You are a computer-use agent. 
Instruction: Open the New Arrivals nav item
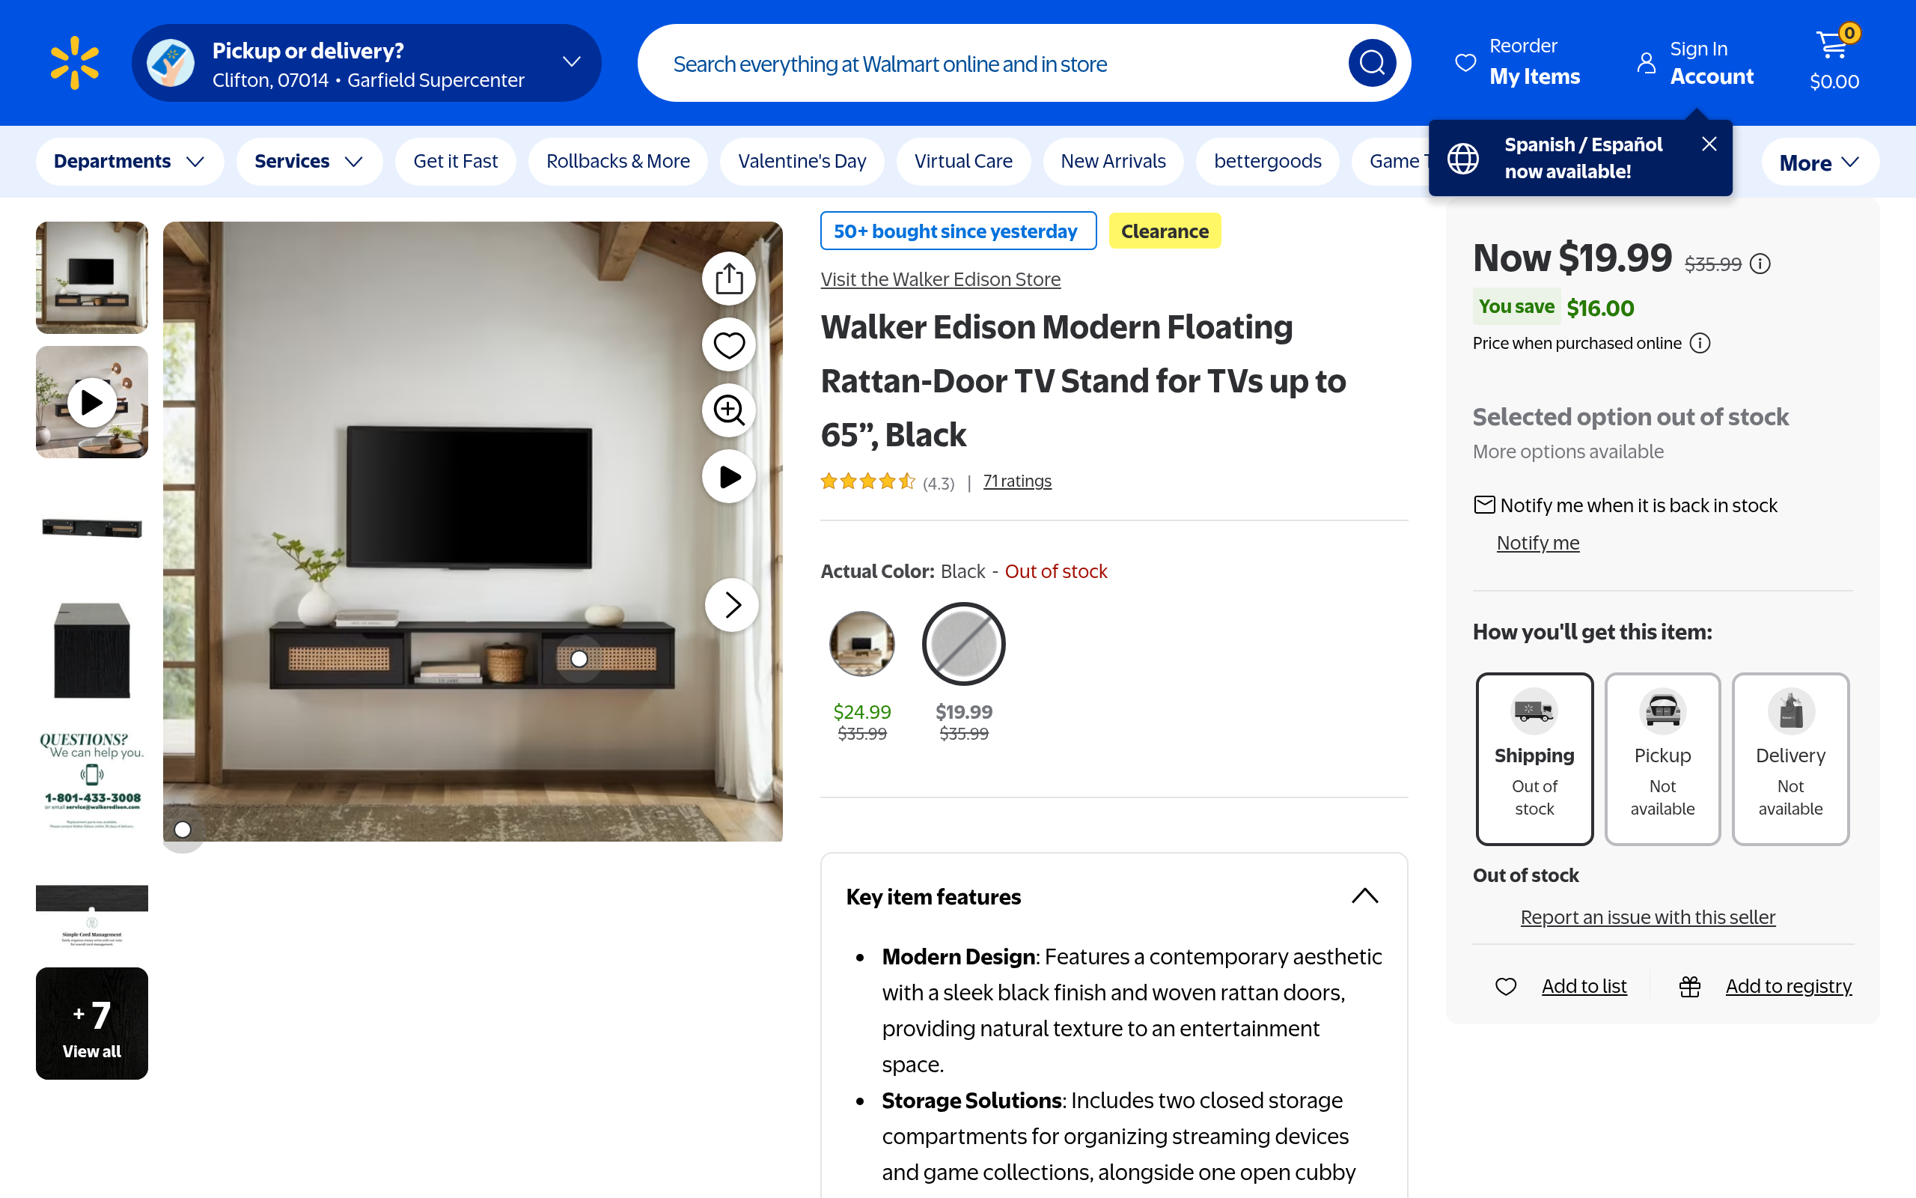click(x=1112, y=162)
